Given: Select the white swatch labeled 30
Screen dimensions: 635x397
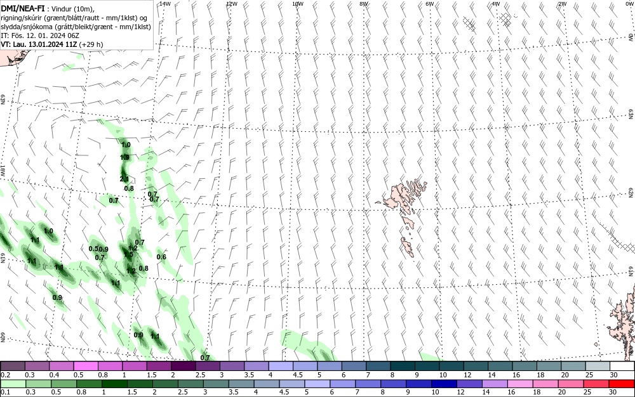Looking at the screenshot, I should coord(622,367).
